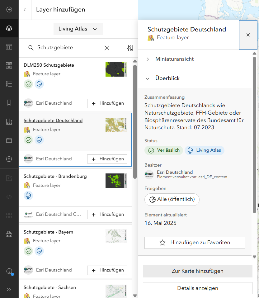Click the layer list scroll up arrow
Viewport: 259px width, 298px height.
tap(135, 61)
